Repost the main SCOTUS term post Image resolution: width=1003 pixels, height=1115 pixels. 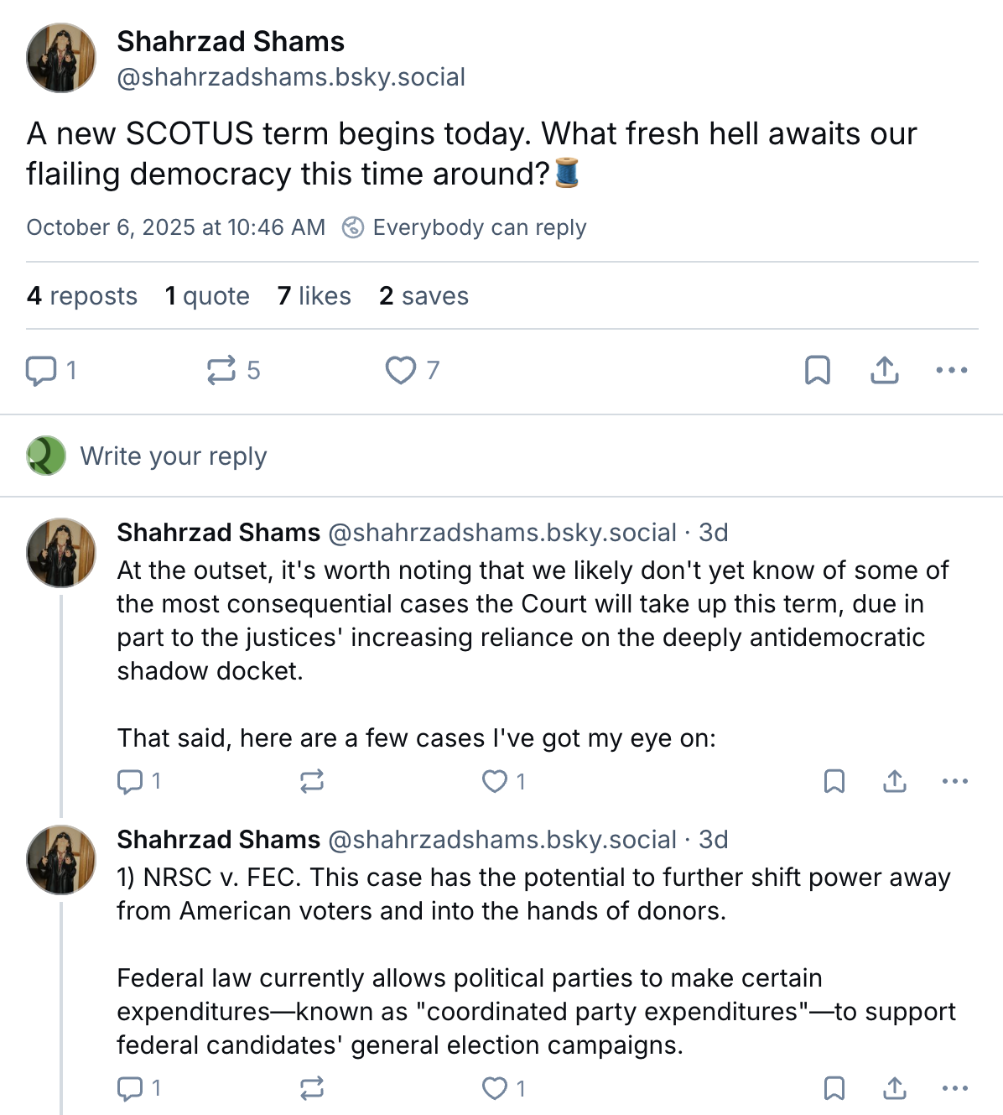coord(222,370)
